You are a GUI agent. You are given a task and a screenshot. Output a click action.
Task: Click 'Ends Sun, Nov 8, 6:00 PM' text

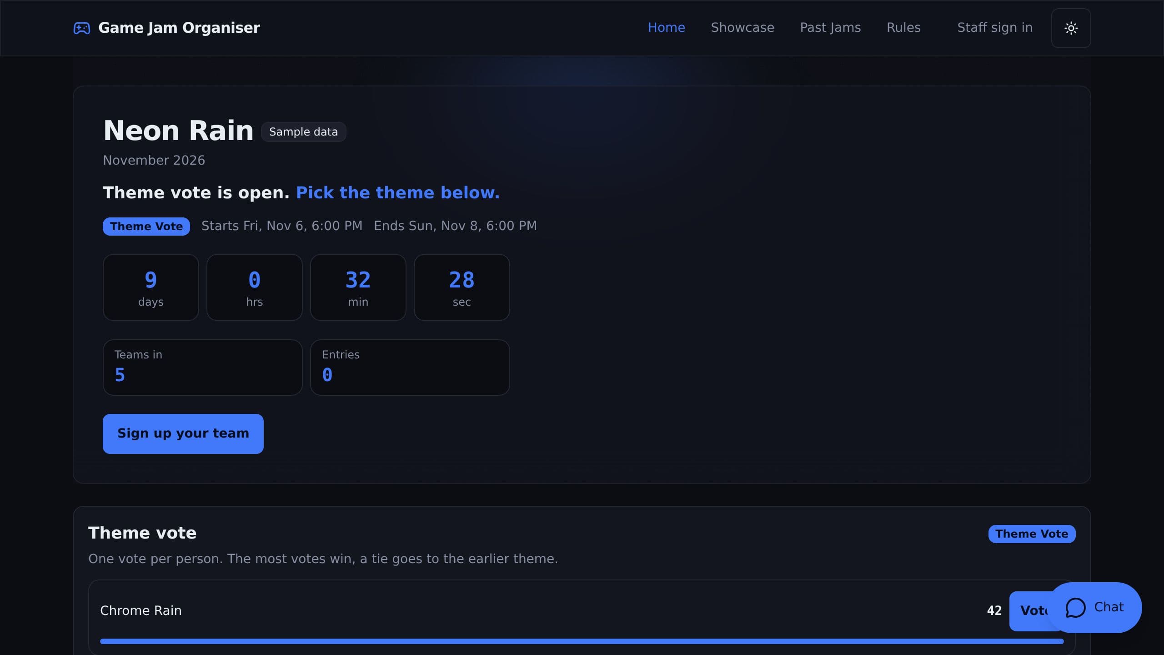pos(455,226)
